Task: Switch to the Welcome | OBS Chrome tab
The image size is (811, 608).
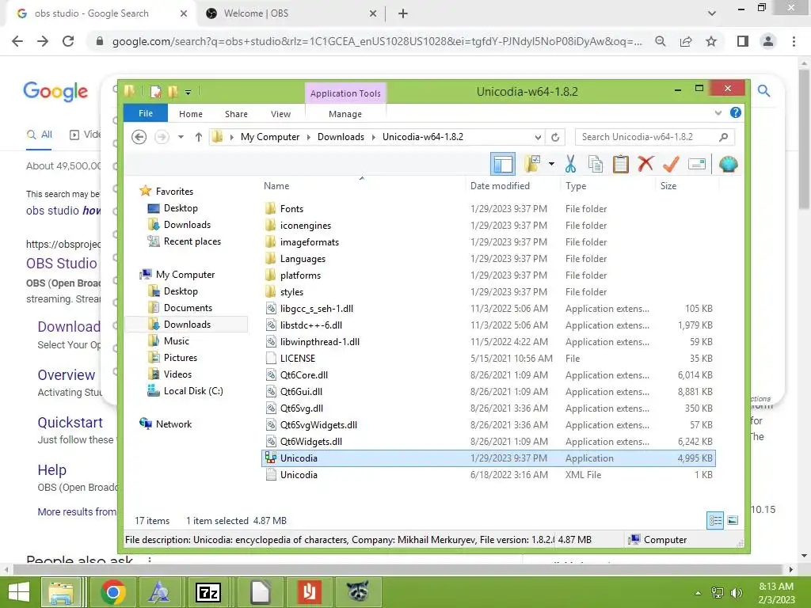Action: pos(290,13)
